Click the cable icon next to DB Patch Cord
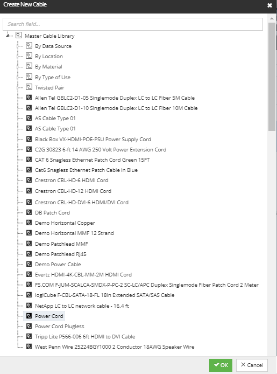Viewport: 277px width, 374px height. click(29, 212)
